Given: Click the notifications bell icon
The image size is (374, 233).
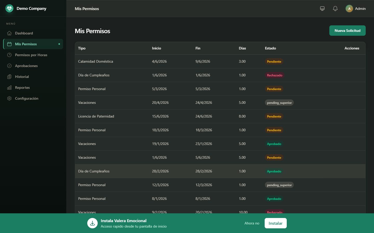Looking at the screenshot, I should click(x=335, y=9).
